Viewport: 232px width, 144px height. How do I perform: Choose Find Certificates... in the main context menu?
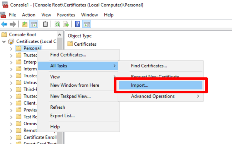point(78,55)
